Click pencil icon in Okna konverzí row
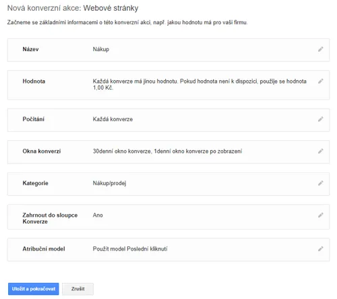Viewport: 337px width, 299px height. [x=321, y=151]
